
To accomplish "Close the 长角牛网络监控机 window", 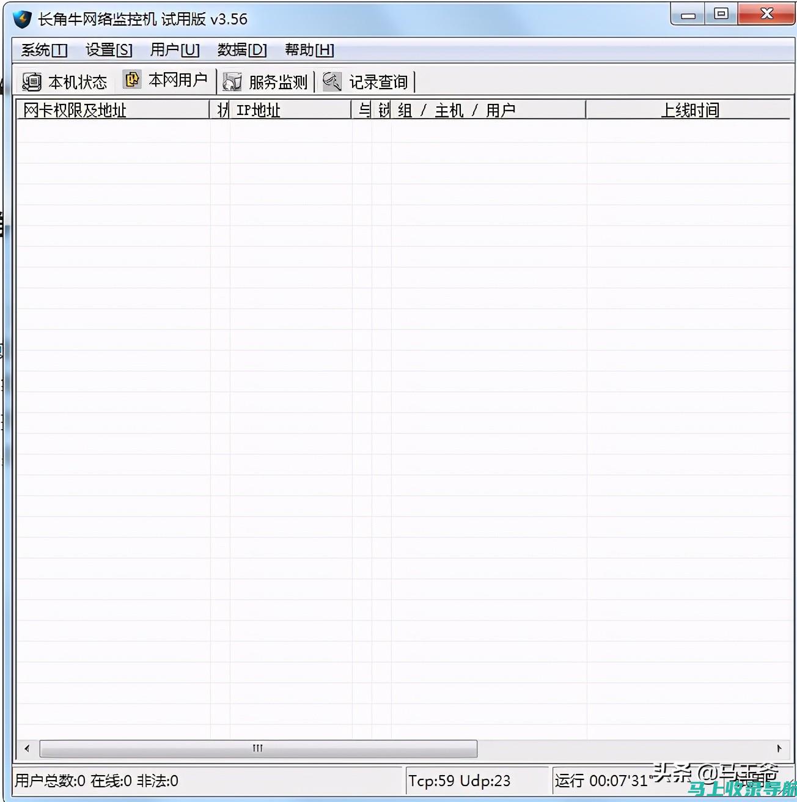I will click(766, 13).
